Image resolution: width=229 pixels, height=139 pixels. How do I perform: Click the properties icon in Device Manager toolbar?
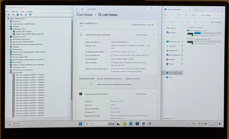pyautogui.click(x=13, y=15)
